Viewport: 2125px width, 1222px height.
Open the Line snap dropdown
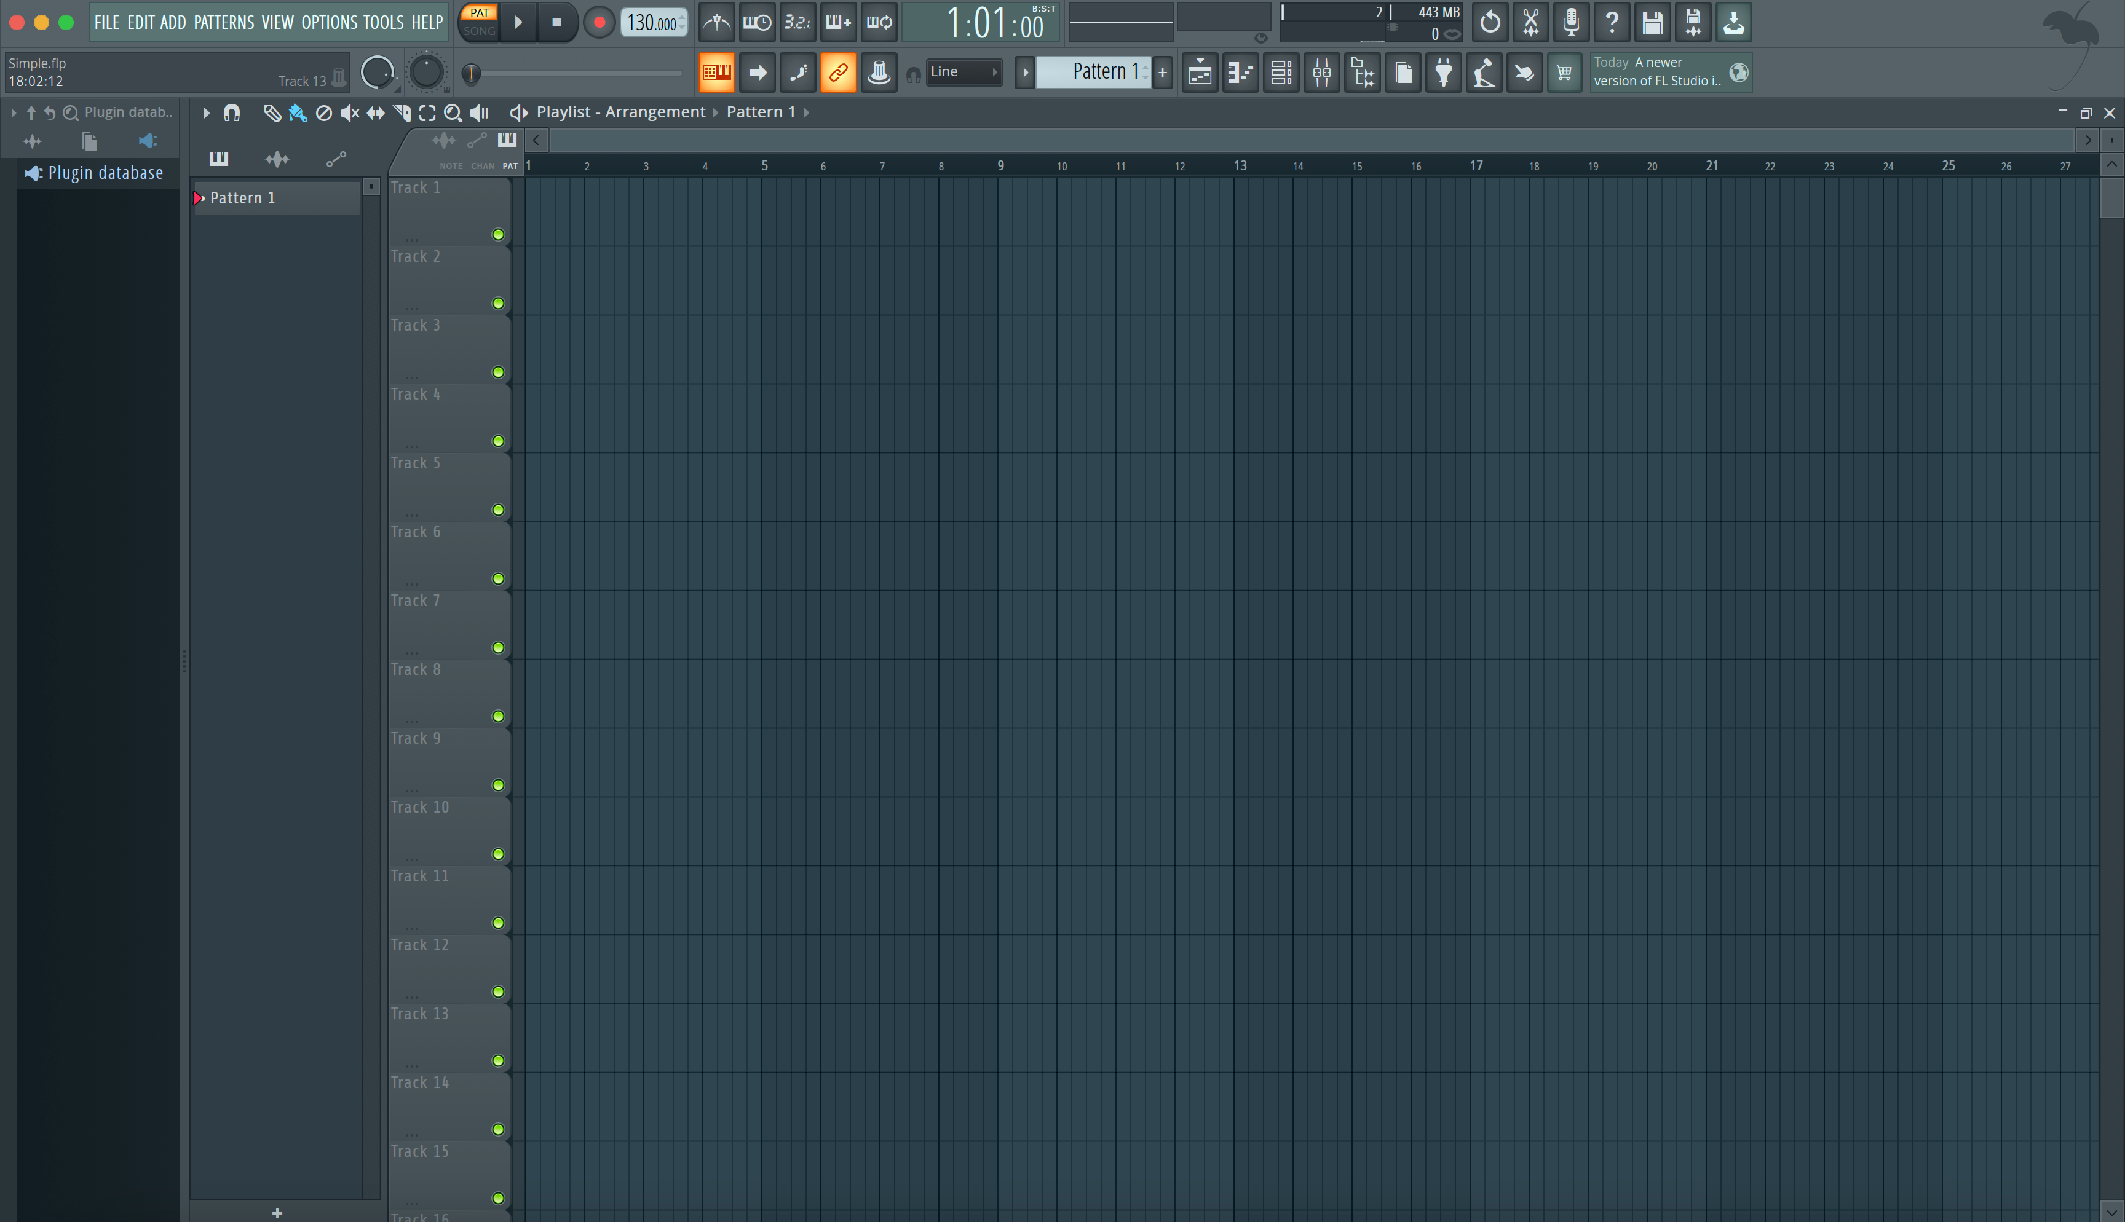(x=964, y=72)
